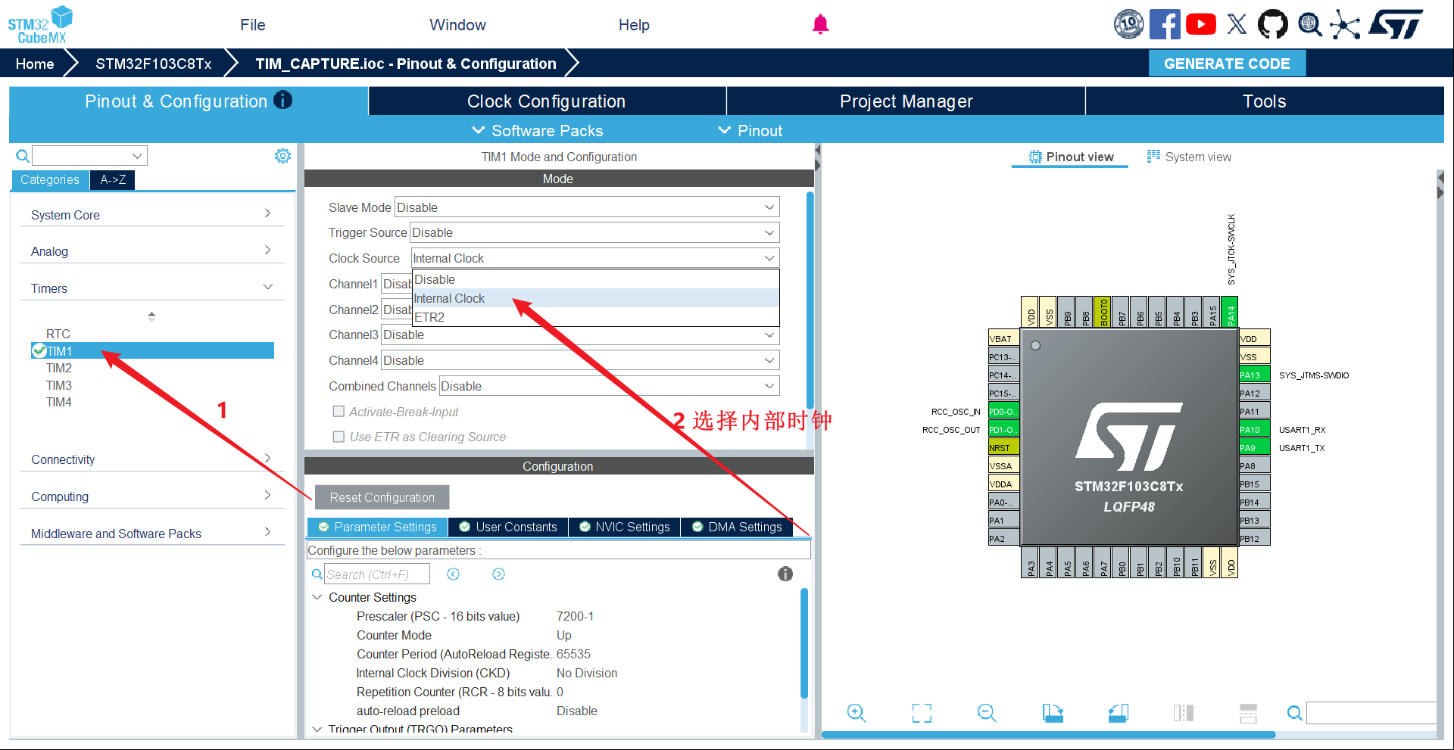The width and height of the screenshot is (1454, 750).
Task: Click the 10-year anniversary badge icon
Action: (x=1128, y=24)
